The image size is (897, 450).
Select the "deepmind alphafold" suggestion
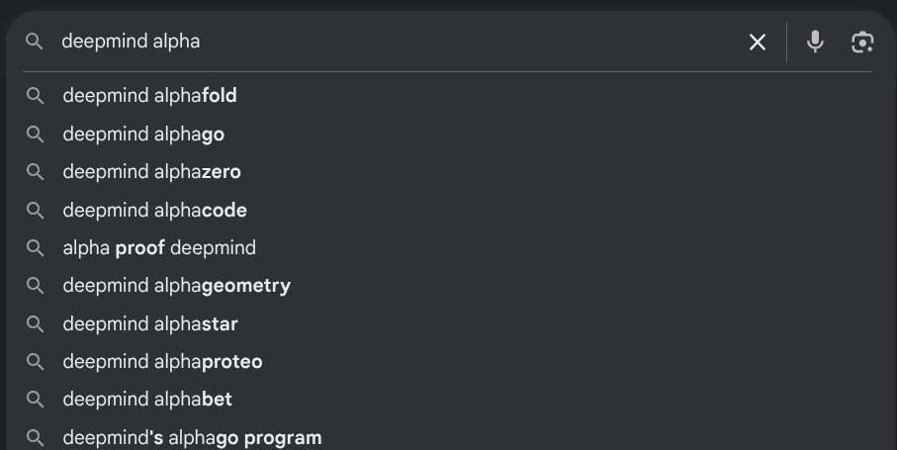pos(149,96)
